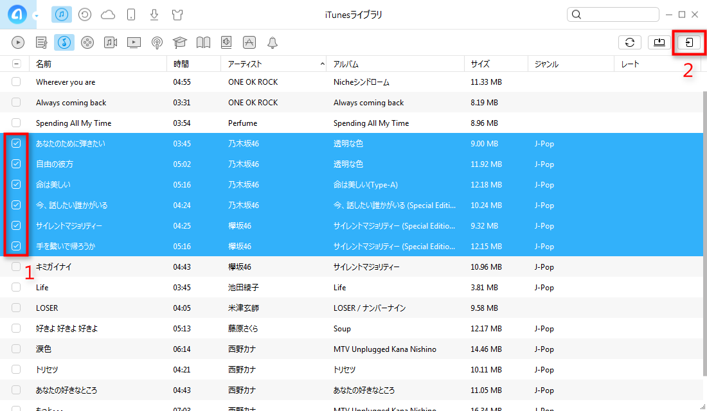Check the Spending All My Time checkbox
This screenshot has height=411, width=707.
coord(16,123)
